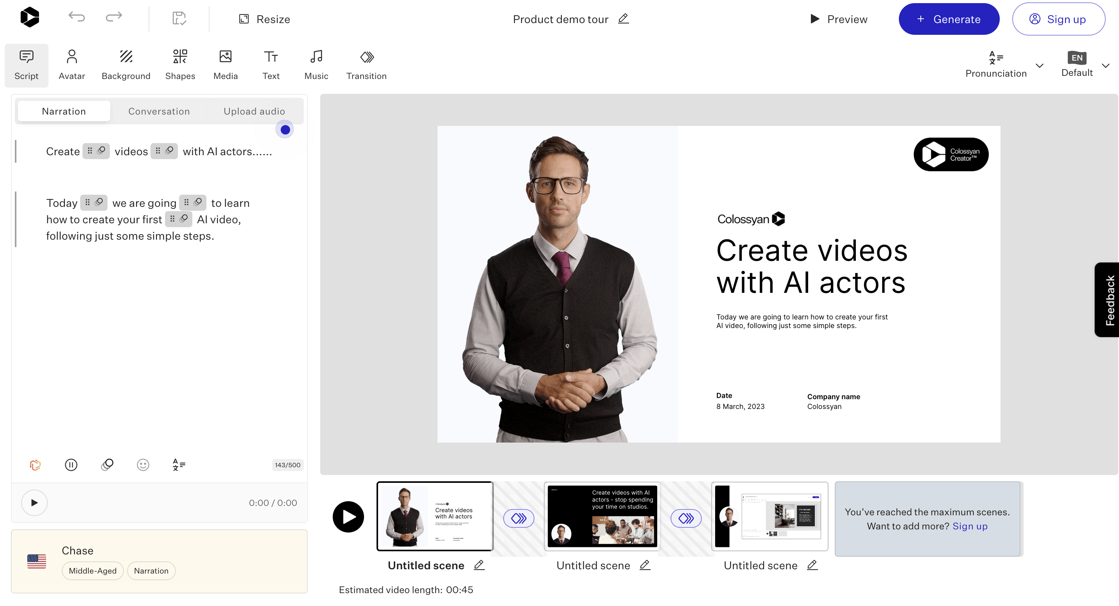Click Sign up link in max scenes notice

pyautogui.click(x=970, y=526)
